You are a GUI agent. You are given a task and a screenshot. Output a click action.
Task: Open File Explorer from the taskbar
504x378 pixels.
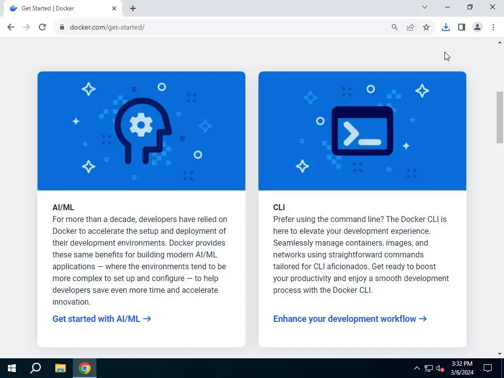(x=60, y=368)
